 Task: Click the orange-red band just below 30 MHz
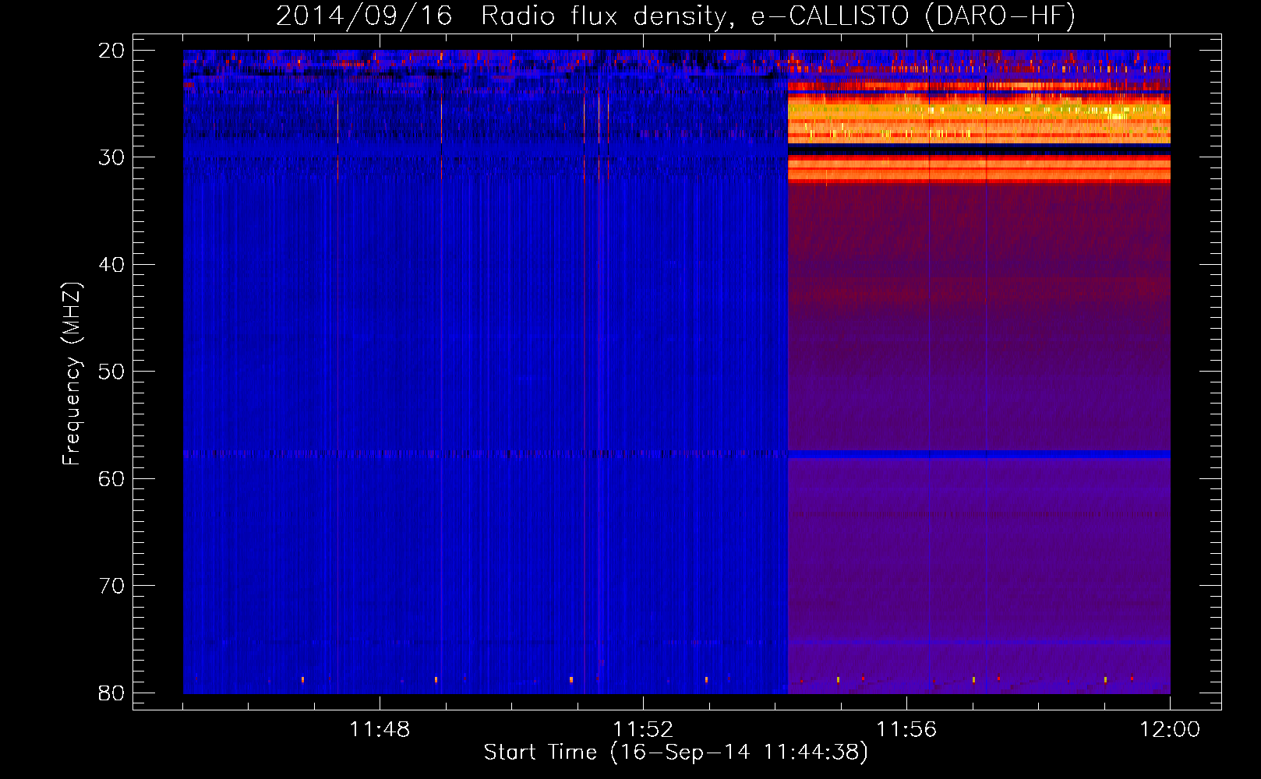(x=979, y=169)
